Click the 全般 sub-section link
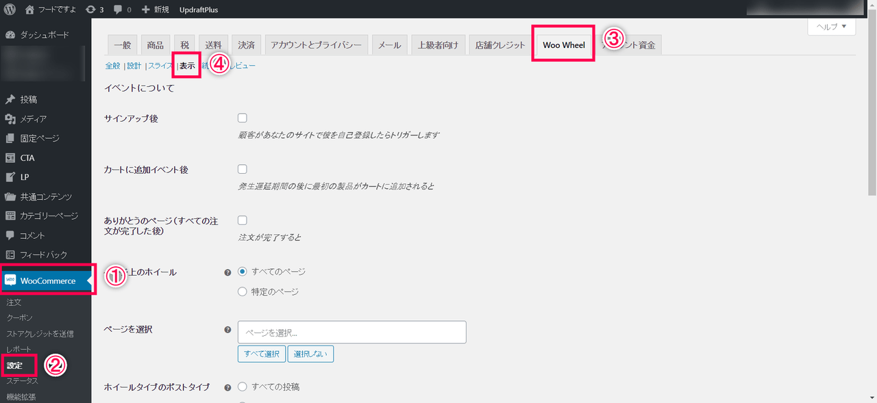This screenshot has width=877, height=403. click(112, 66)
